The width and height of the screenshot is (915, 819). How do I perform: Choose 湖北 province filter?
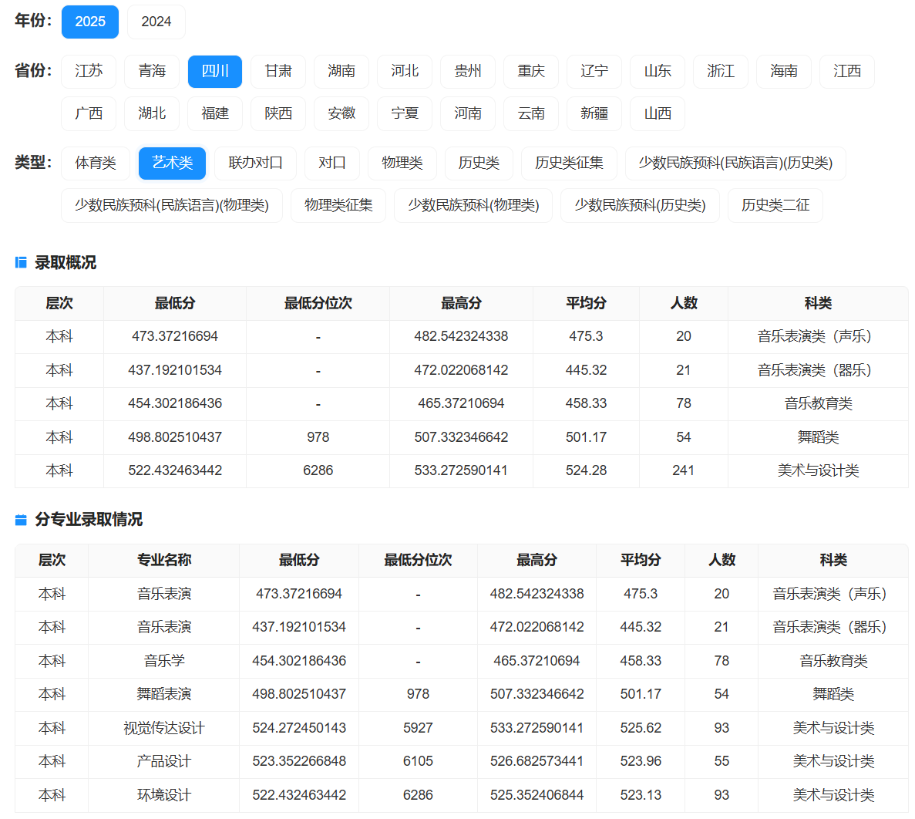coord(153,113)
